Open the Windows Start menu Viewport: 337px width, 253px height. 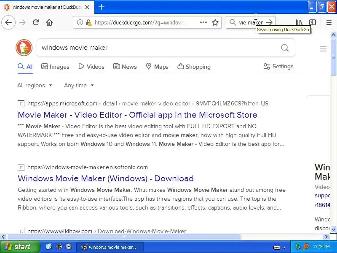[19, 247]
